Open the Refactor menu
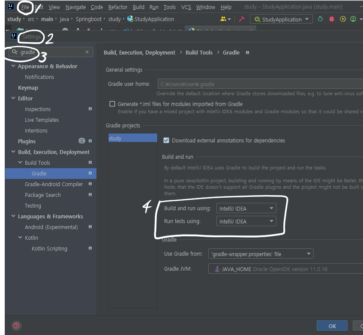 coord(118,7)
